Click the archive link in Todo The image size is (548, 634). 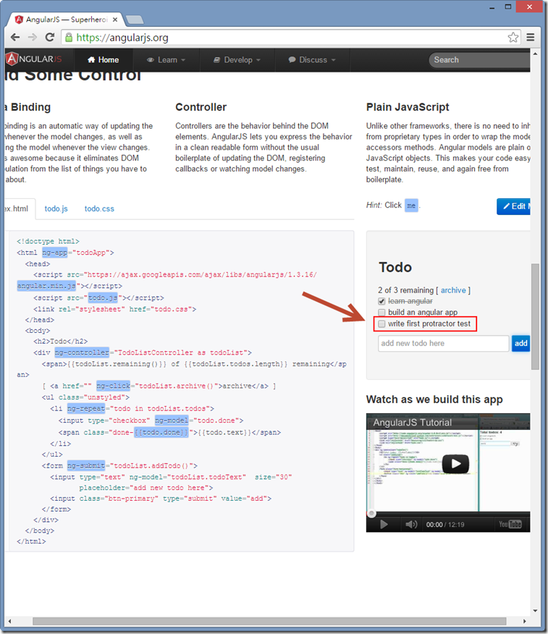[x=453, y=290]
